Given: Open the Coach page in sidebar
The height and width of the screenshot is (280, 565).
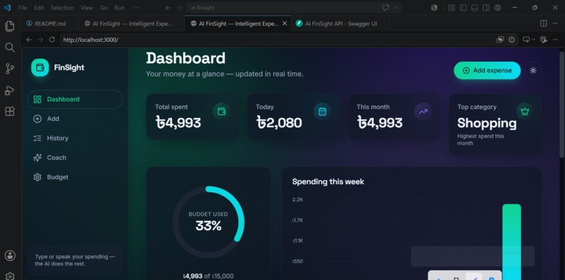Looking at the screenshot, I should 75,158.
